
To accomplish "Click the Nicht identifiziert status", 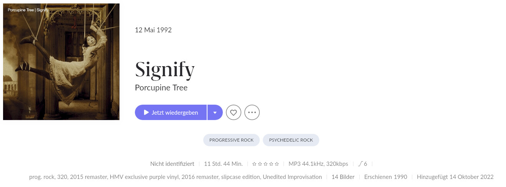I will pos(172,164).
